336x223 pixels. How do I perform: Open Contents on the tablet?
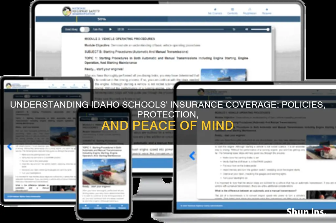coord(63,86)
